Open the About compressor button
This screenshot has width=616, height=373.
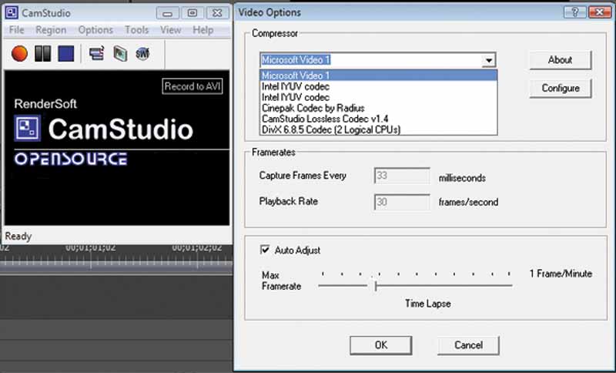(x=560, y=59)
